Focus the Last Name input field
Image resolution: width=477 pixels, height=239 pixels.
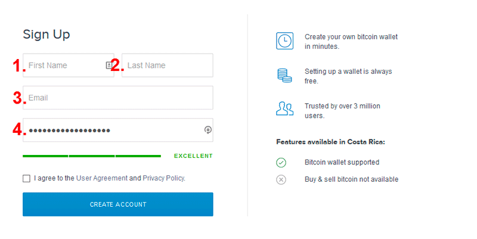coord(168,66)
